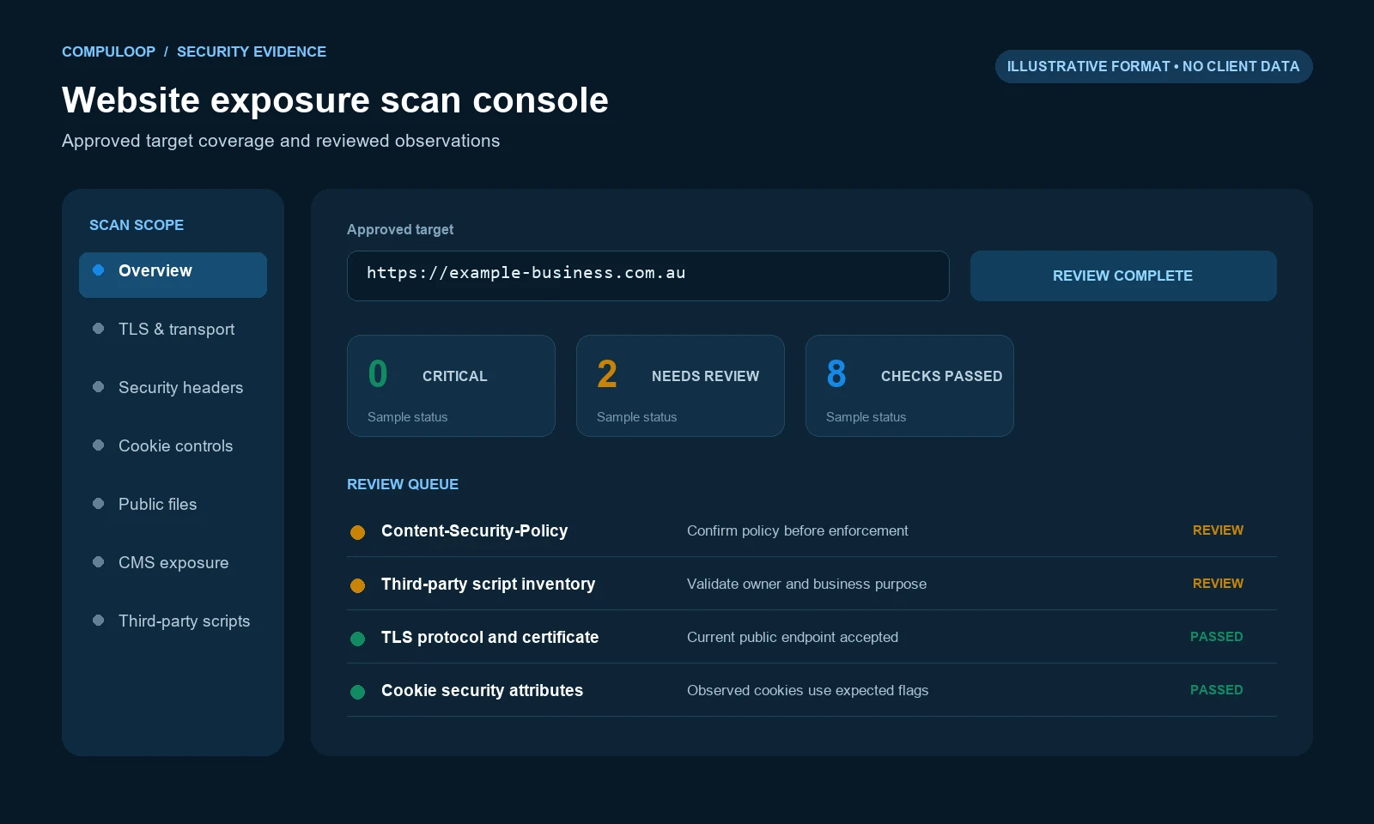Select Cookie security attributes row
The width and height of the screenshot is (1374, 824).
[812, 690]
